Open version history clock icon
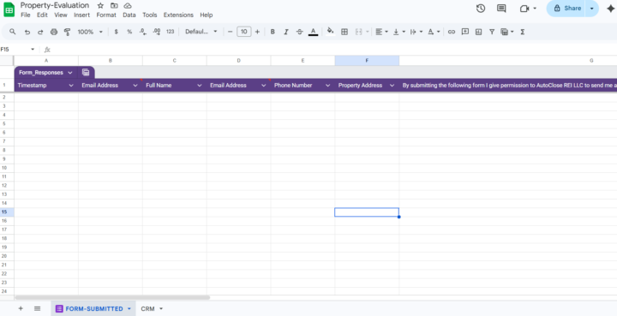The image size is (617, 316). coord(481,9)
